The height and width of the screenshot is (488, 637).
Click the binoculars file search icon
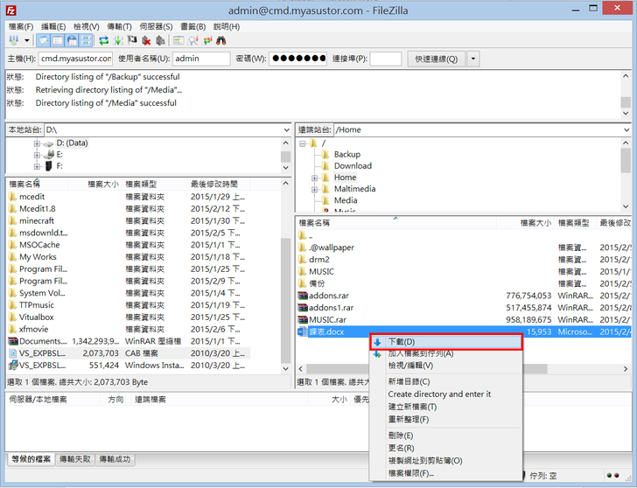221,40
